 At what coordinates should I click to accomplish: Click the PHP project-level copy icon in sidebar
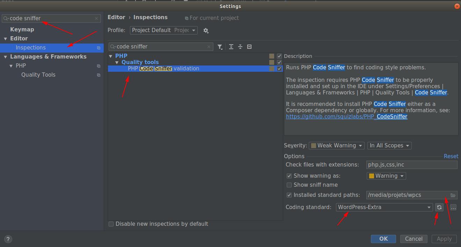click(x=98, y=66)
